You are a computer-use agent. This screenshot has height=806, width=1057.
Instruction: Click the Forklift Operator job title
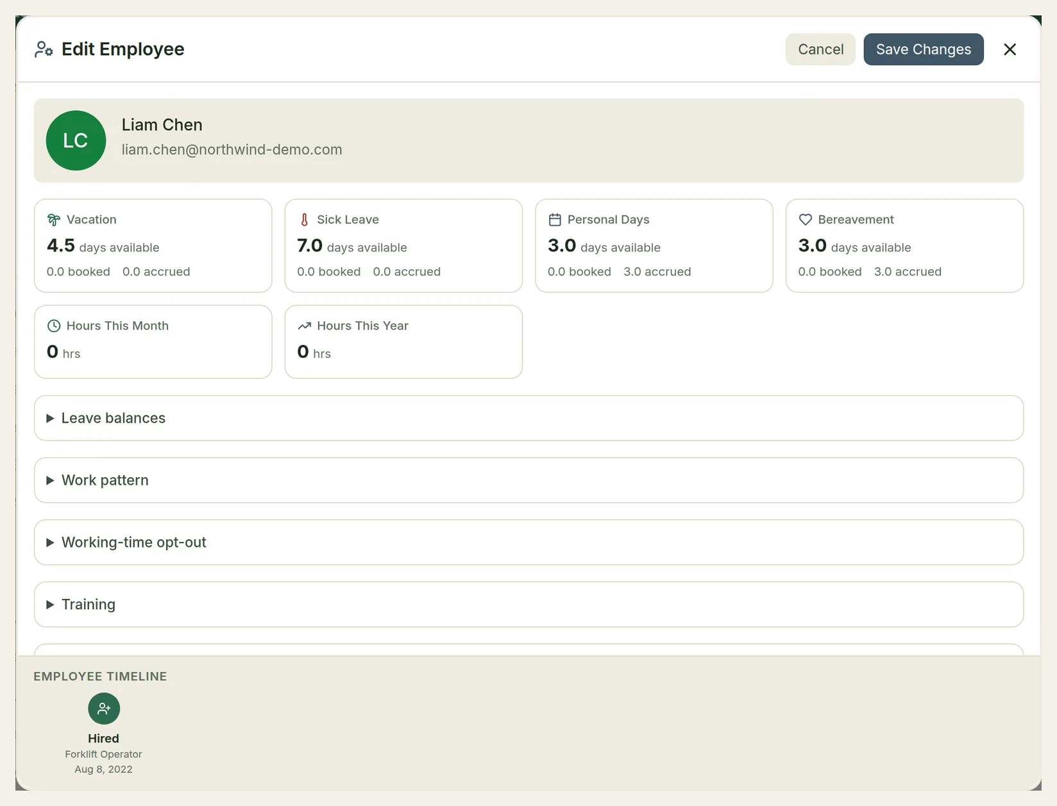103,754
